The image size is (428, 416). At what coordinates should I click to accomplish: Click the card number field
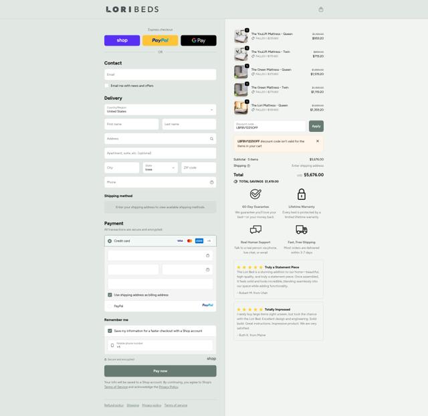(160, 255)
